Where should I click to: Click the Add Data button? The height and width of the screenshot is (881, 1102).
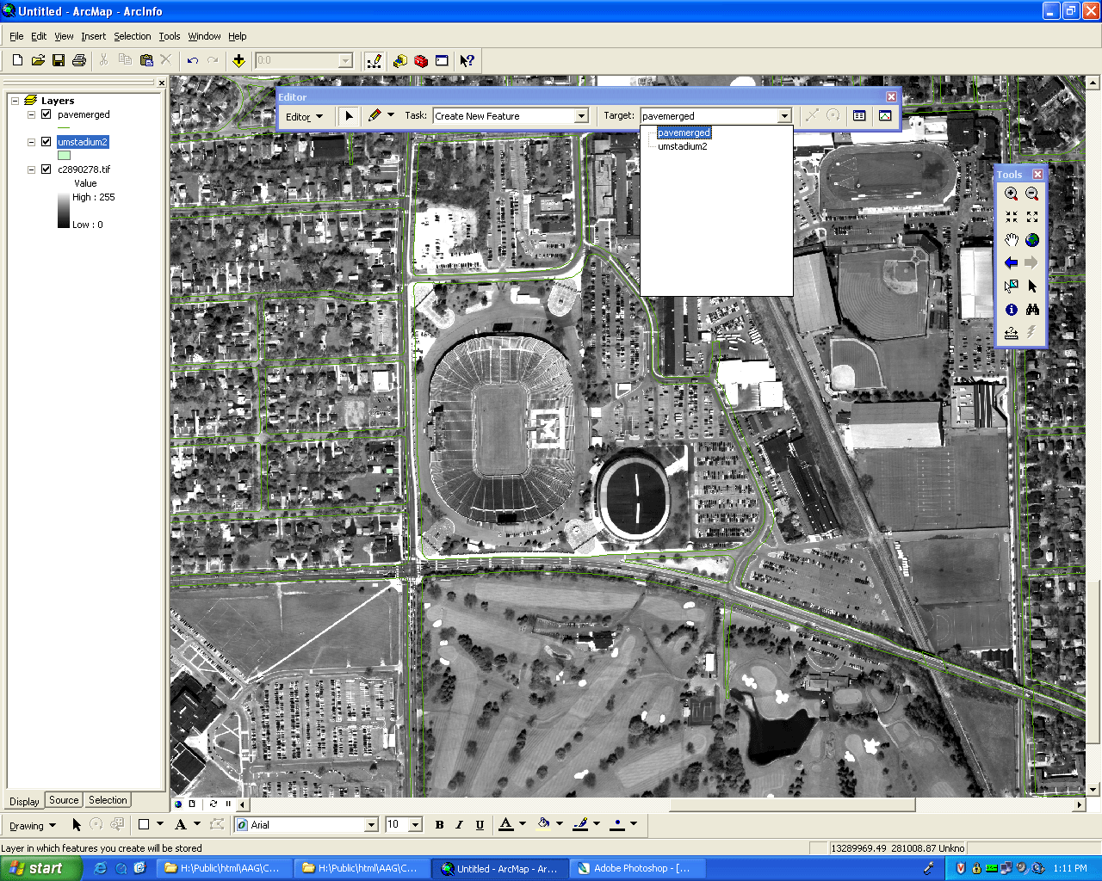pyautogui.click(x=238, y=61)
